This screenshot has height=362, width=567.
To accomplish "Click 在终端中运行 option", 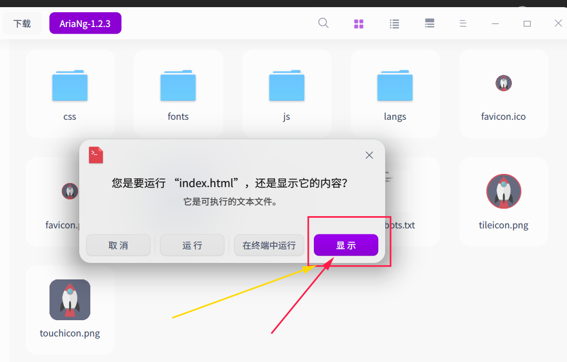I will pos(269,245).
